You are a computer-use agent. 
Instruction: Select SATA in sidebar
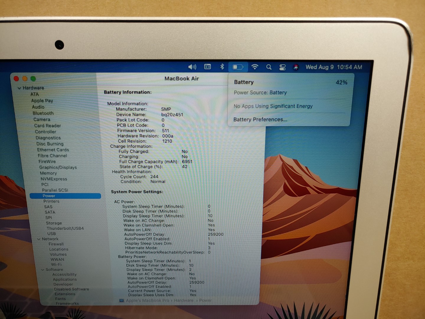50,212
